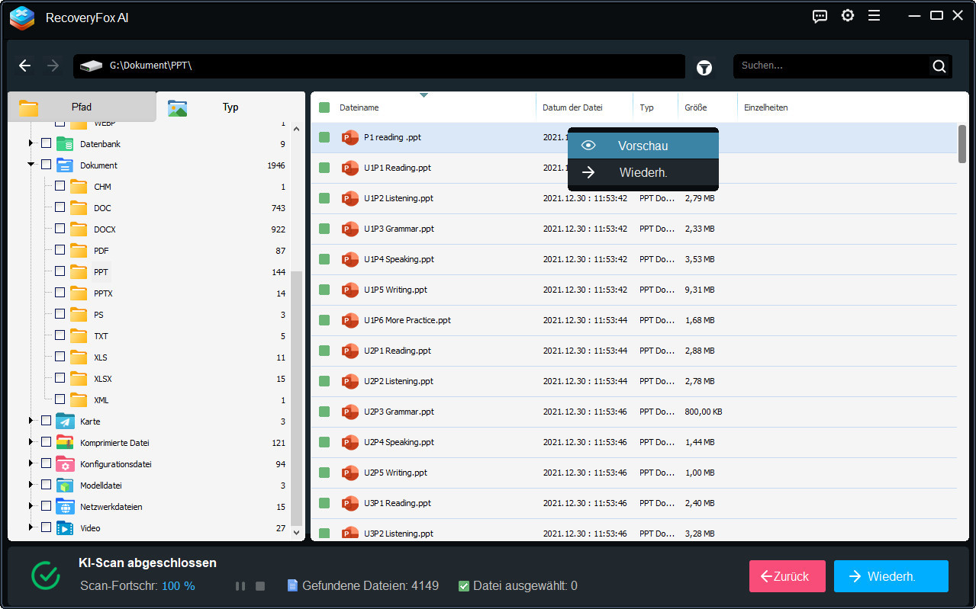
Task: Click the Suchen search field
Action: click(x=833, y=66)
